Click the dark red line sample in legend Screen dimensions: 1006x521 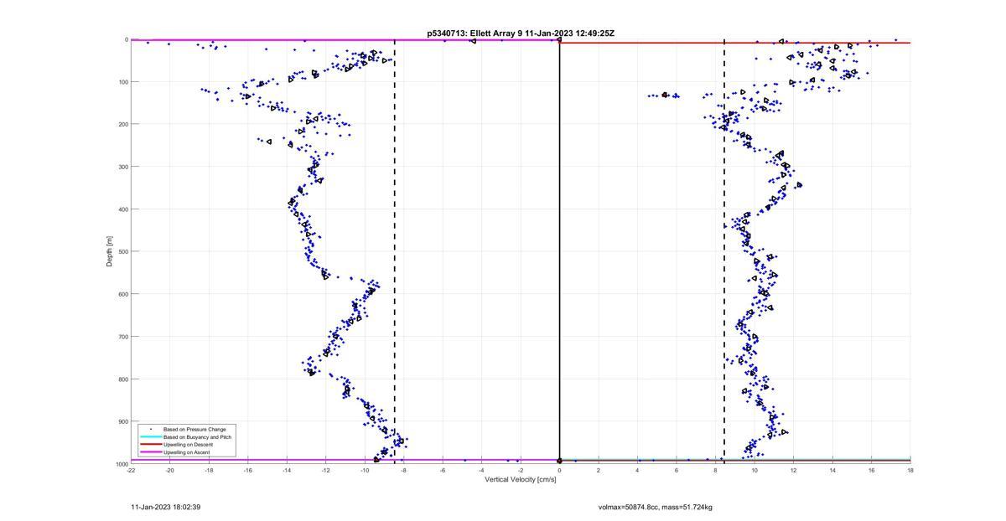(150, 444)
